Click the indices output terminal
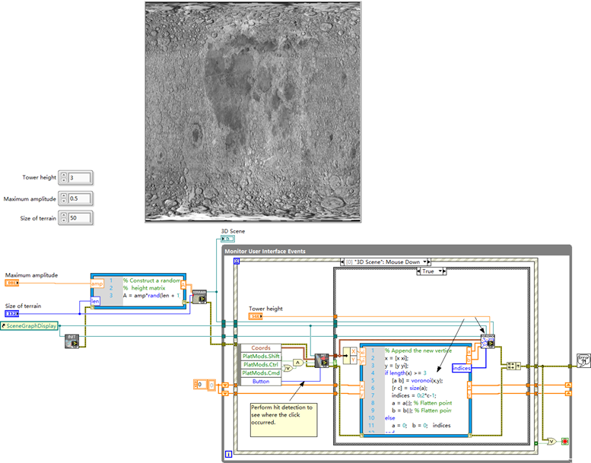 pos(462,368)
